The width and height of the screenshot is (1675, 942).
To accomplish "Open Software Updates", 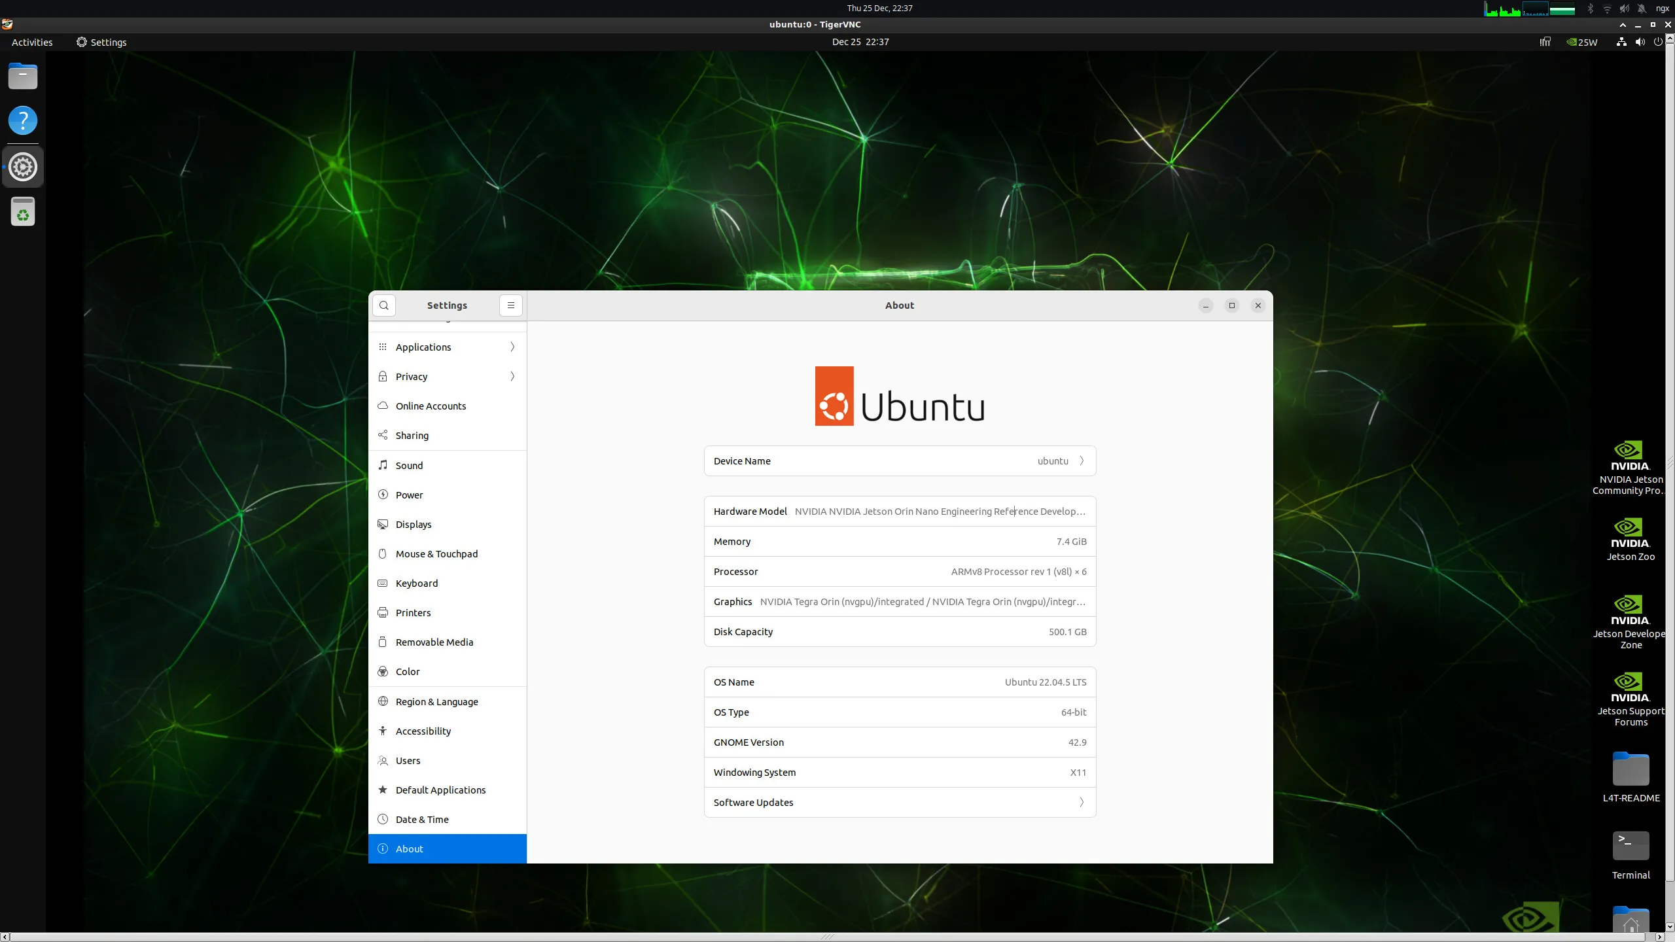I will pyautogui.click(x=899, y=802).
